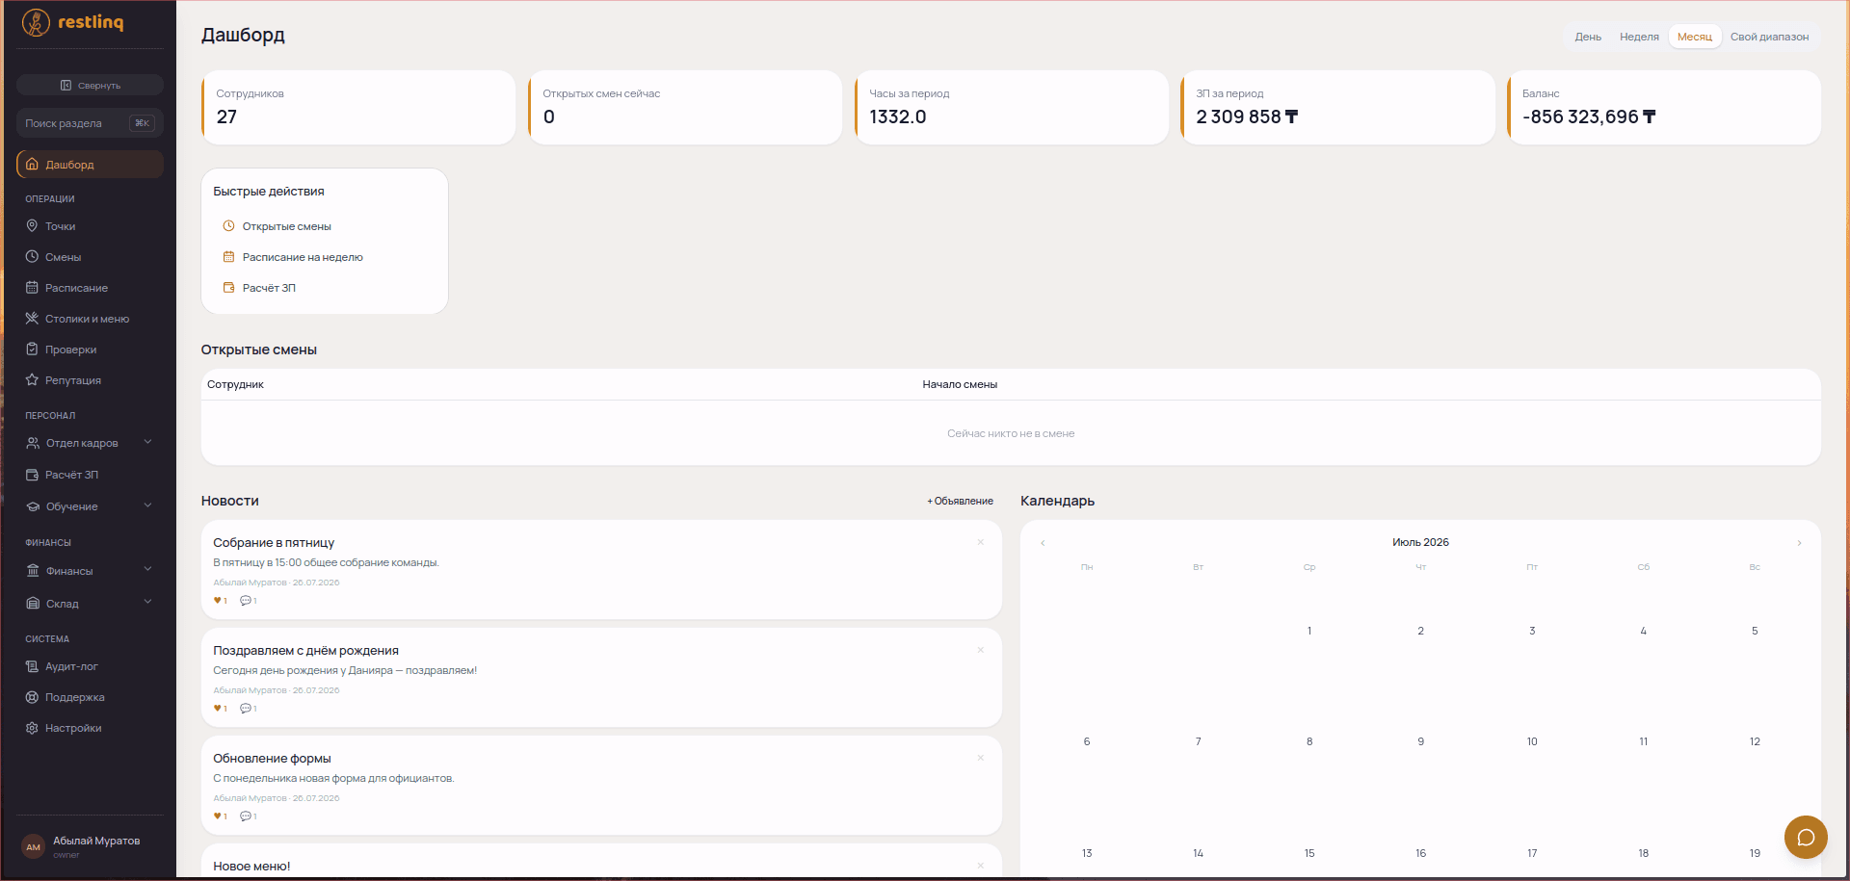Image resolution: width=1850 pixels, height=881 pixels.
Task: Collapse the sidebar with the Свернуть button
Action: pyautogui.click(x=90, y=86)
